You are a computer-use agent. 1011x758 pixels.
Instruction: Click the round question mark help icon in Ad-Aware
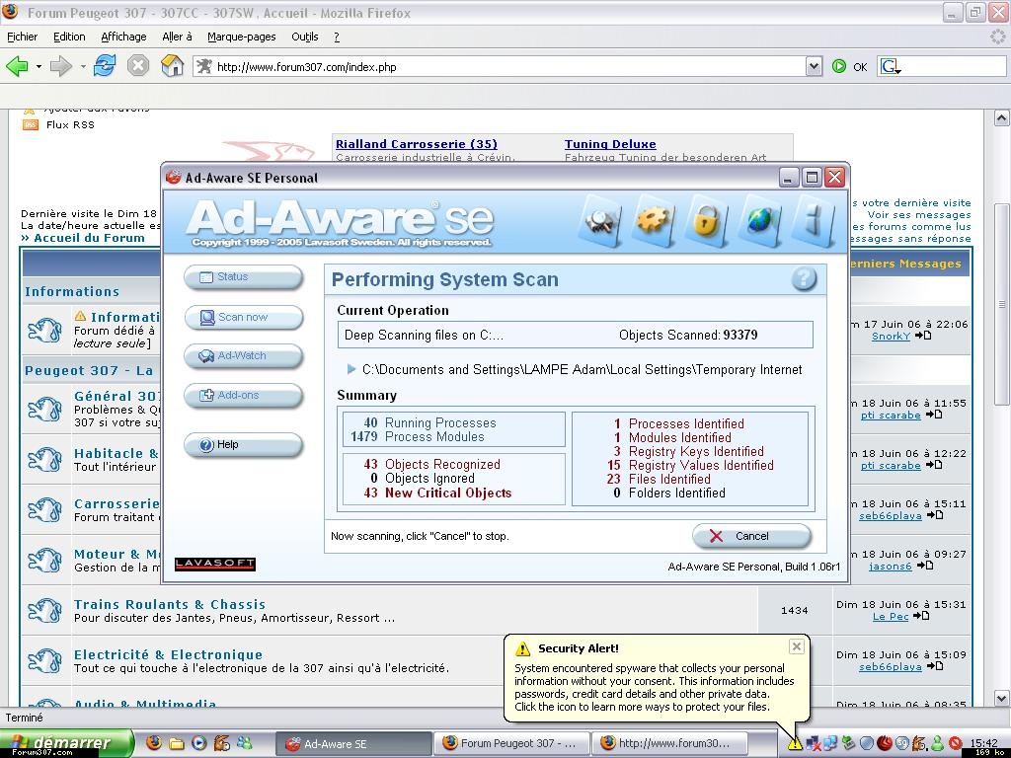point(804,279)
